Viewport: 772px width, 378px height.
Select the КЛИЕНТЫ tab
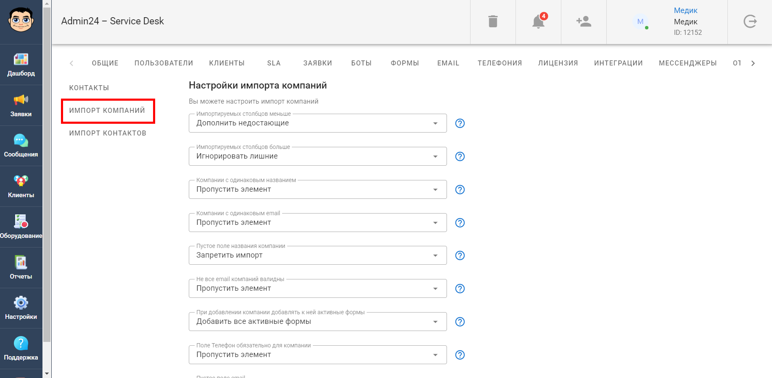click(x=227, y=63)
